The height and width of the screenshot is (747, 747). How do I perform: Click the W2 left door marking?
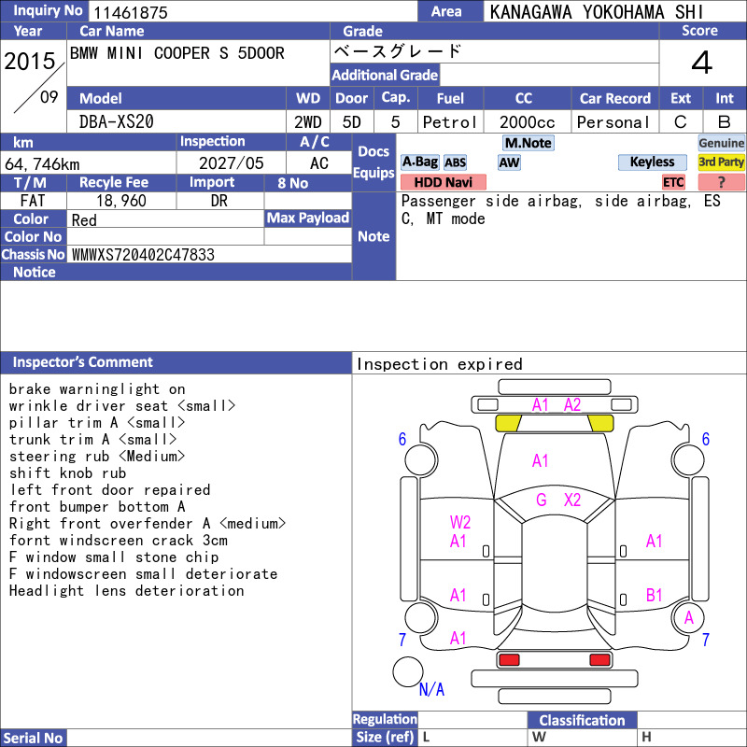tap(459, 522)
